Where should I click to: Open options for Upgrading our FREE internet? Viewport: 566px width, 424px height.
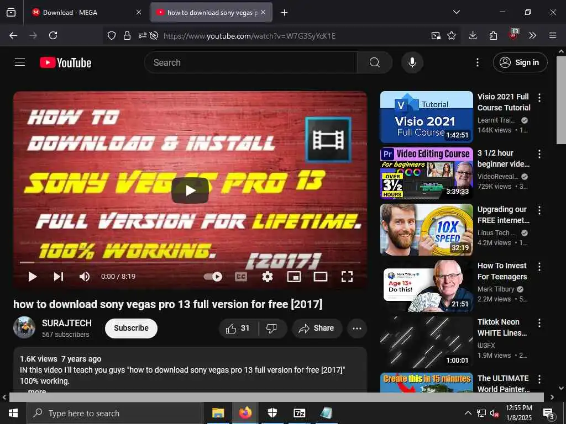click(539, 210)
